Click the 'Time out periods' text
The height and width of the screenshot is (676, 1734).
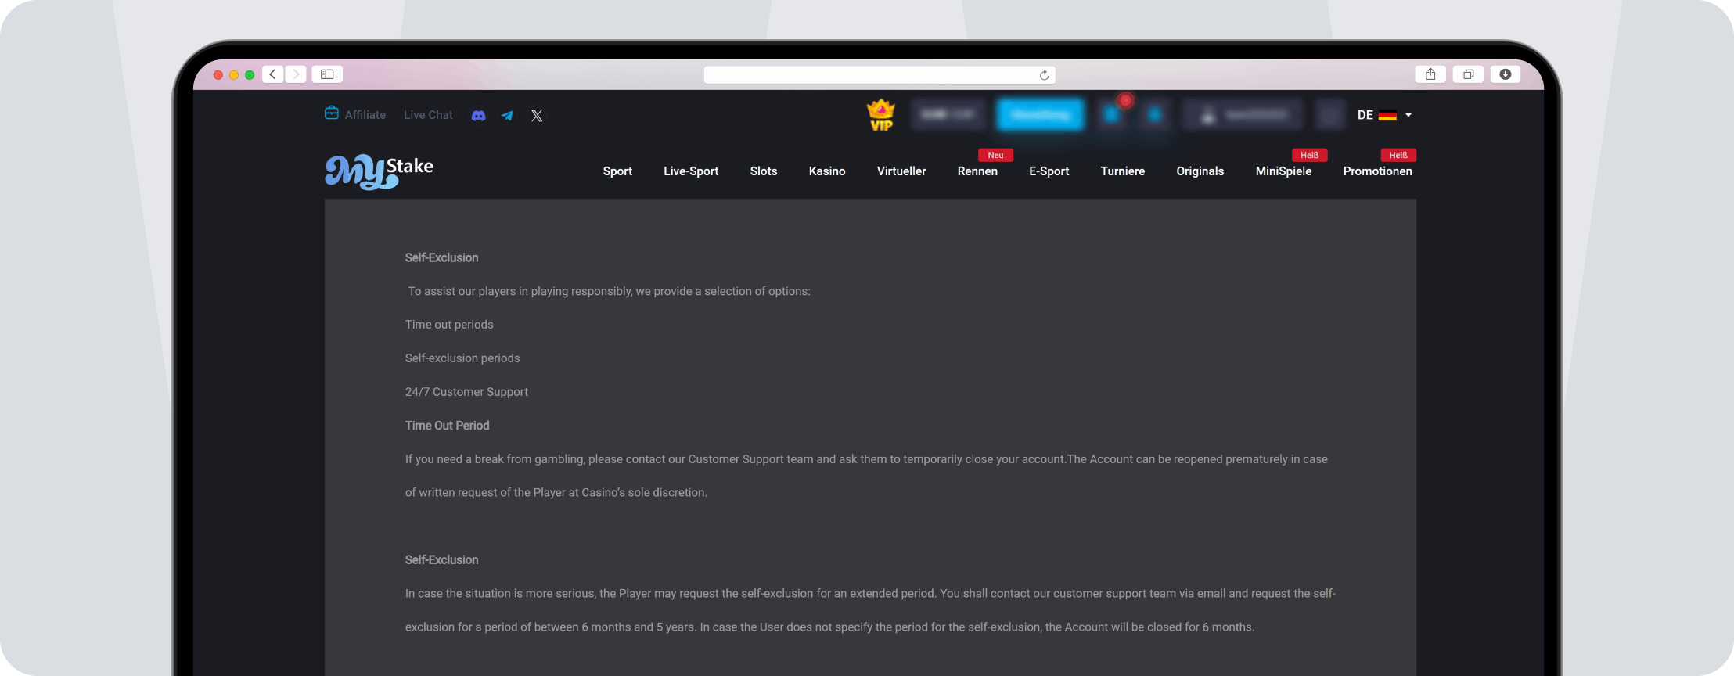point(449,325)
